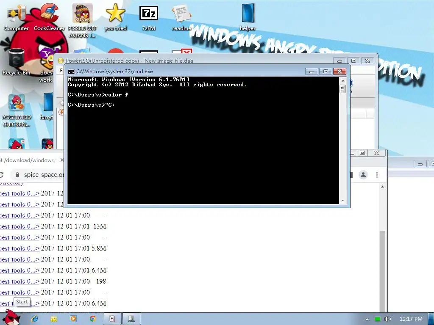Click the green tray status icon
This screenshot has width=434, height=325.
point(377,319)
